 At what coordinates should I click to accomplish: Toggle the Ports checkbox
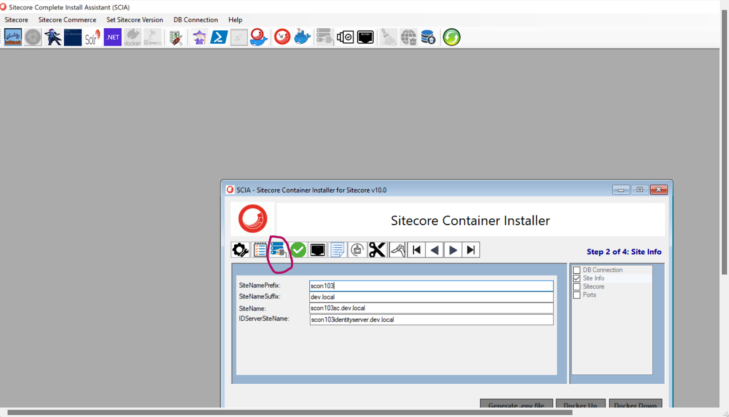(x=577, y=295)
